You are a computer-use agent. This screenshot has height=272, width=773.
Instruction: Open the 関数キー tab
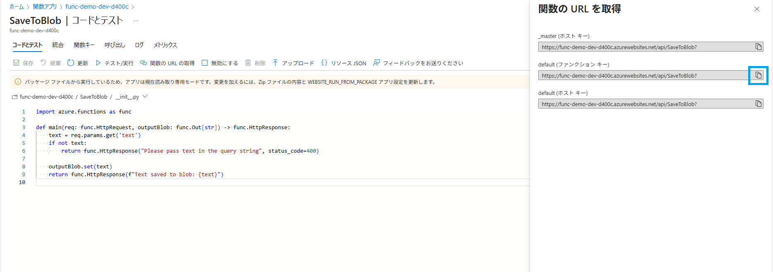[x=84, y=45]
